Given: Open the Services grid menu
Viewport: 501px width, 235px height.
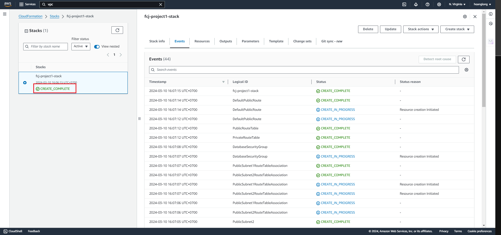Looking at the screenshot, I should tap(27, 4).
